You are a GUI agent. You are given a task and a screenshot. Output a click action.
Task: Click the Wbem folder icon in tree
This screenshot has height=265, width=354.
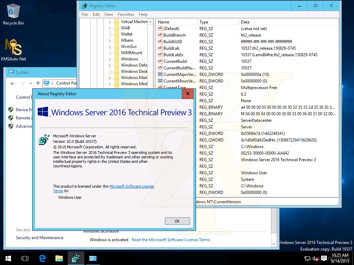pyautogui.click(x=117, y=40)
